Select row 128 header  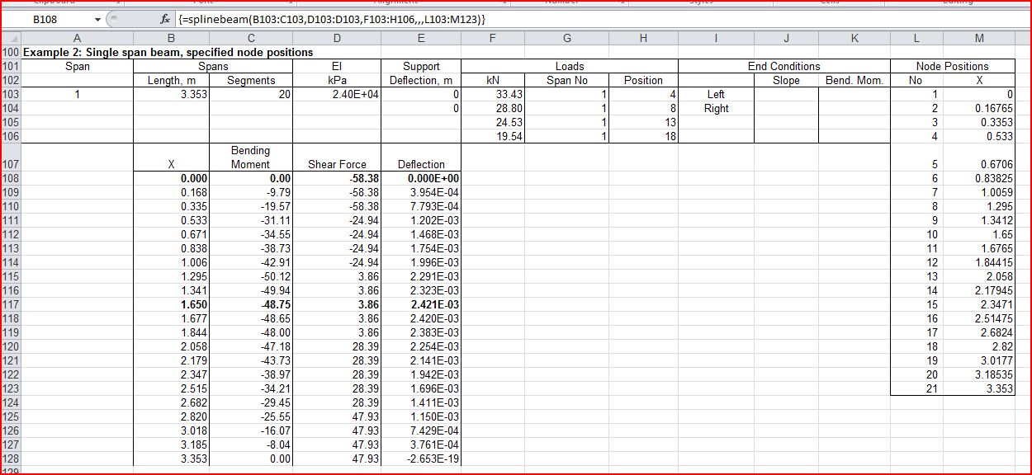coord(11,459)
